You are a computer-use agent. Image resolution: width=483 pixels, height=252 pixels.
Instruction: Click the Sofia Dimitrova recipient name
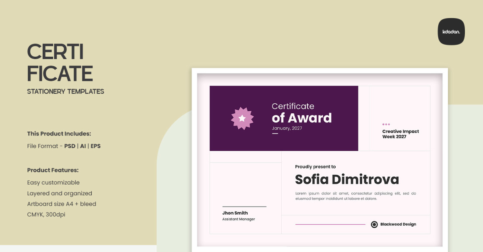click(x=347, y=179)
